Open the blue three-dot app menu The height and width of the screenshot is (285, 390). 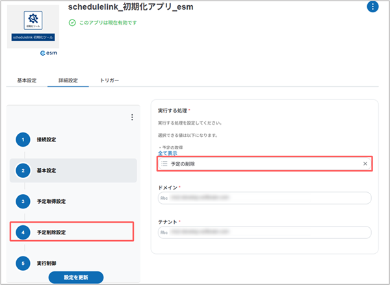click(x=372, y=7)
